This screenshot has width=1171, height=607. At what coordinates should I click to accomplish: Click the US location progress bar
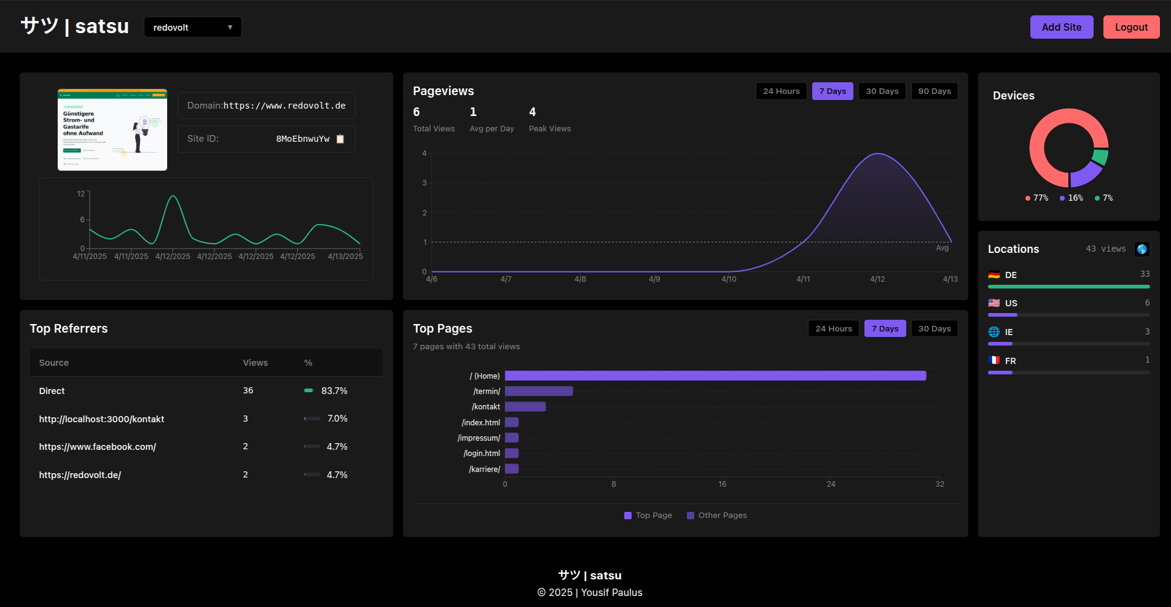tap(1069, 315)
